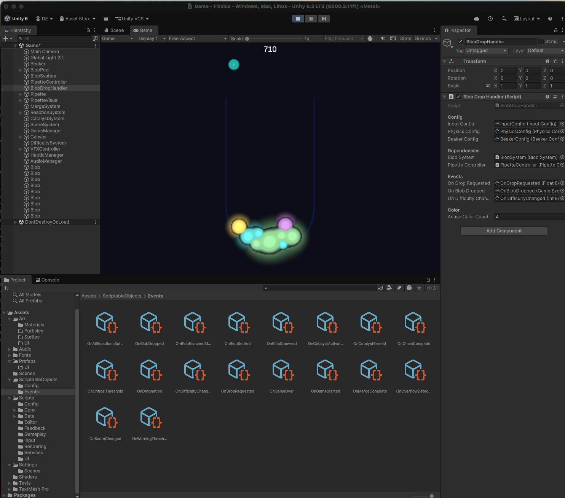The width and height of the screenshot is (565, 498).
Task: Expand the BlobPool hierarchy item
Action: point(21,70)
